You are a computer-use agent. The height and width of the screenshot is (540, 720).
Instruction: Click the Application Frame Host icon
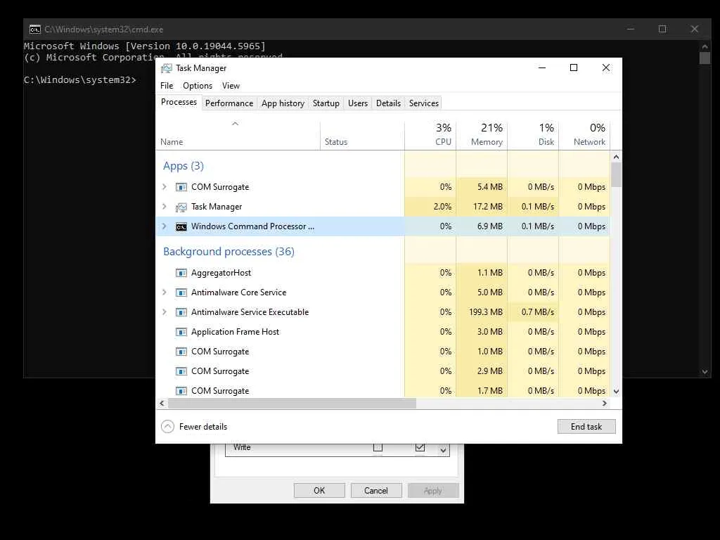click(x=181, y=333)
